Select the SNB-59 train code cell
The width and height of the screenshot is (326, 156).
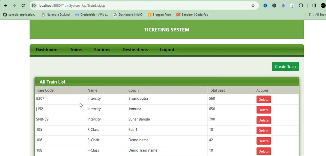[60, 120]
